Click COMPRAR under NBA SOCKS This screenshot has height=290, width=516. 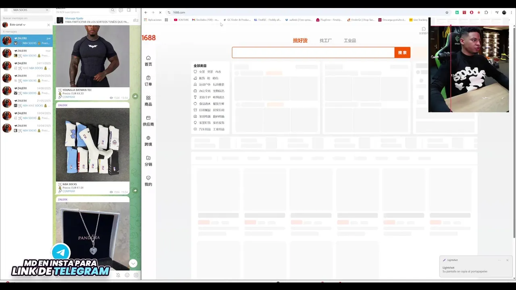tap(69, 191)
